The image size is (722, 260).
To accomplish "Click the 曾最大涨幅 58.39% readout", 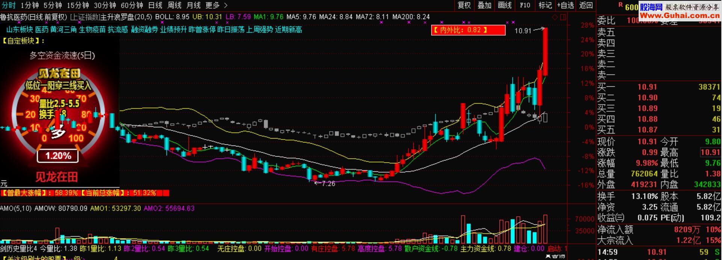I will (x=39, y=193).
